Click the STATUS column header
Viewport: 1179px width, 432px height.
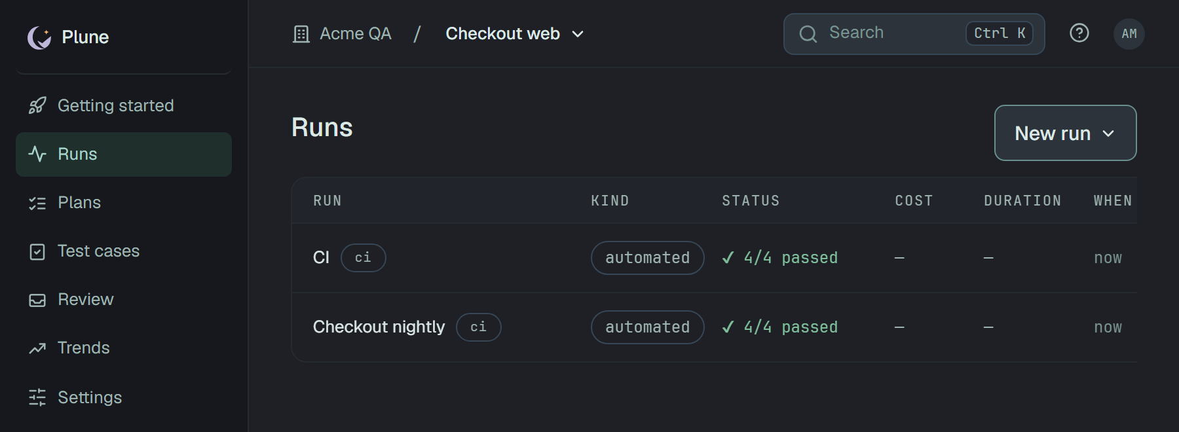pos(751,201)
